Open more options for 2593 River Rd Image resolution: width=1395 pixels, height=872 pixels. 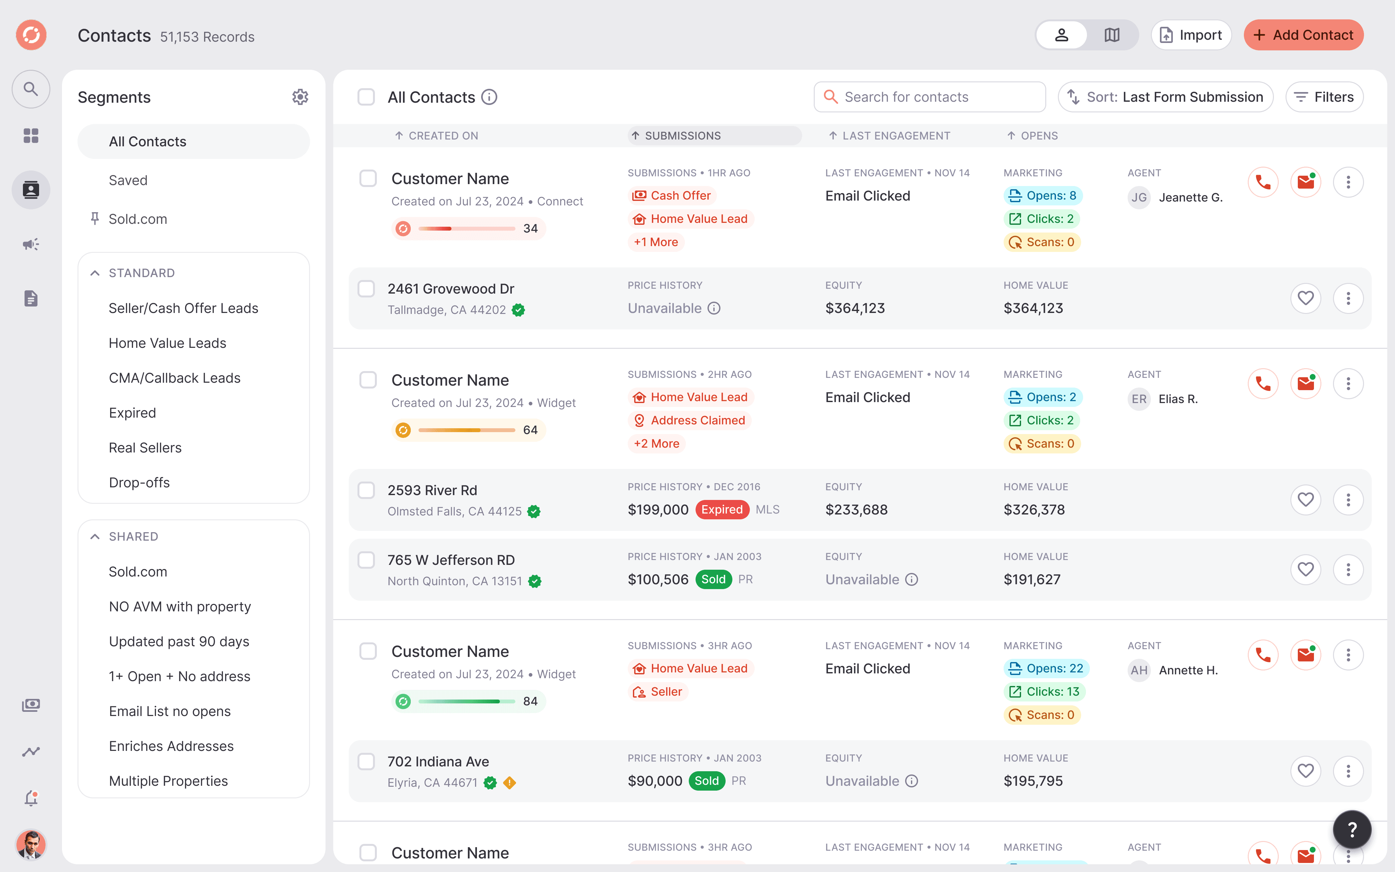pyautogui.click(x=1348, y=499)
